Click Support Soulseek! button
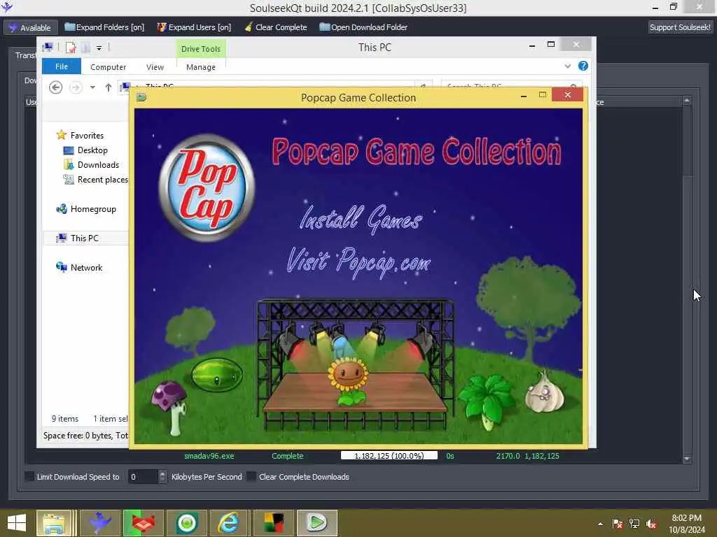The height and width of the screenshot is (537, 717). [x=680, y=27]
